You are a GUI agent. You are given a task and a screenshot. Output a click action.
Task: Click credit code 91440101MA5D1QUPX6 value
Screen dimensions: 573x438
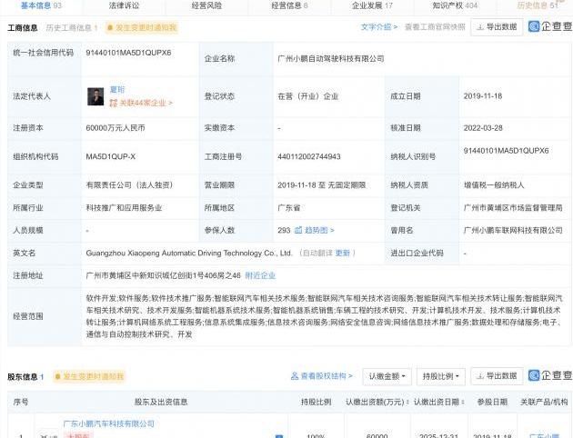(x=128, y=53)
